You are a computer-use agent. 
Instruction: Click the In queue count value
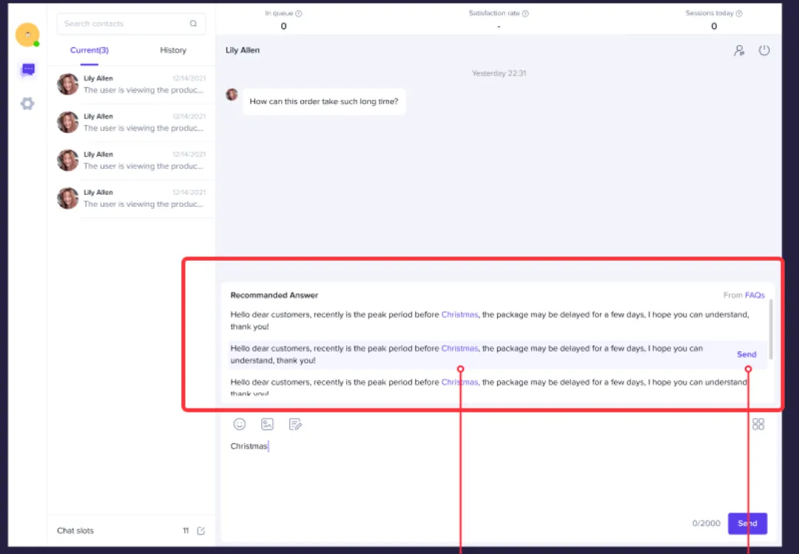point(284,26)
